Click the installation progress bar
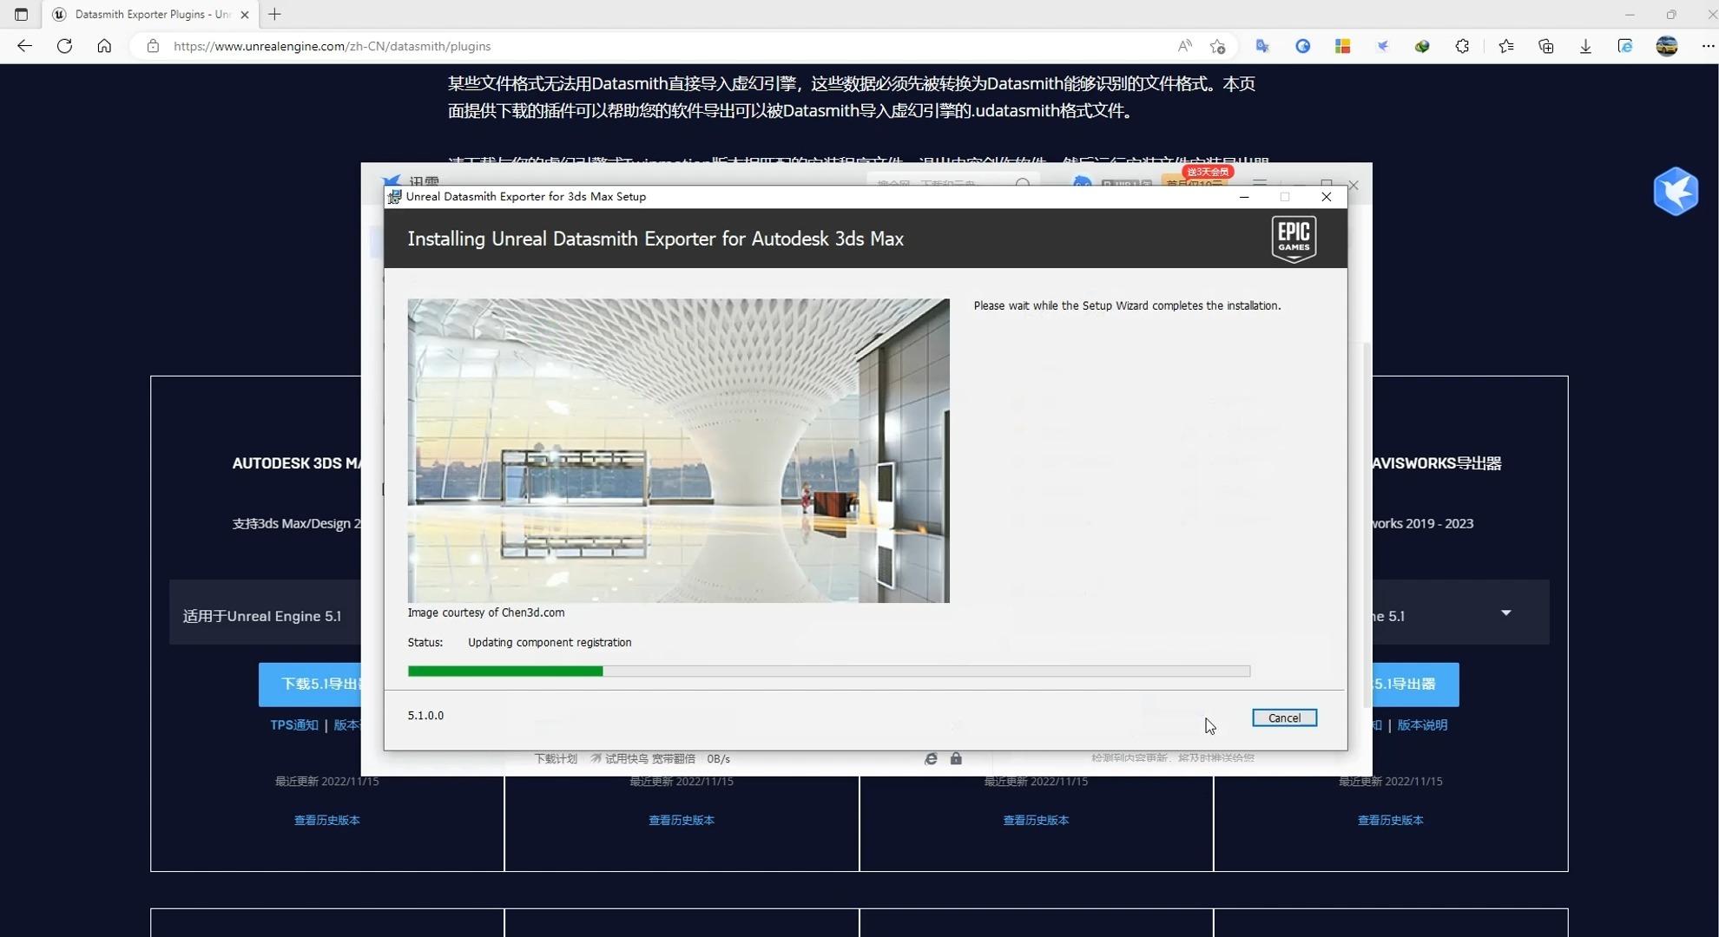Viewport: 1719px width, 937px height. coord(829,671)
